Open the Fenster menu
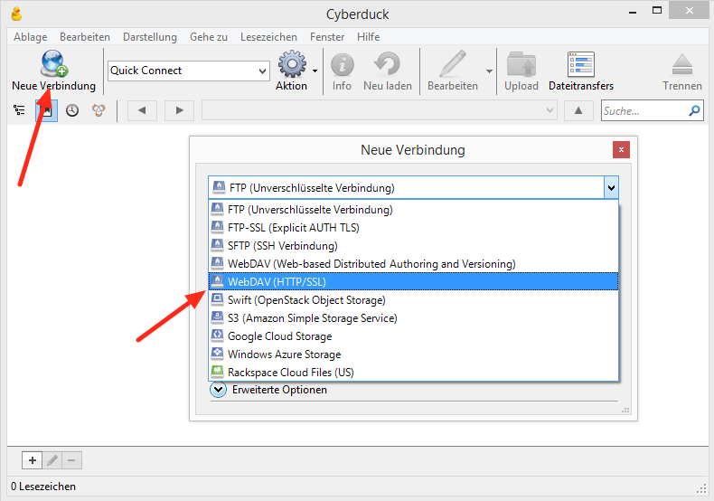The image size is (714, 501). click(x=327, y=37)
